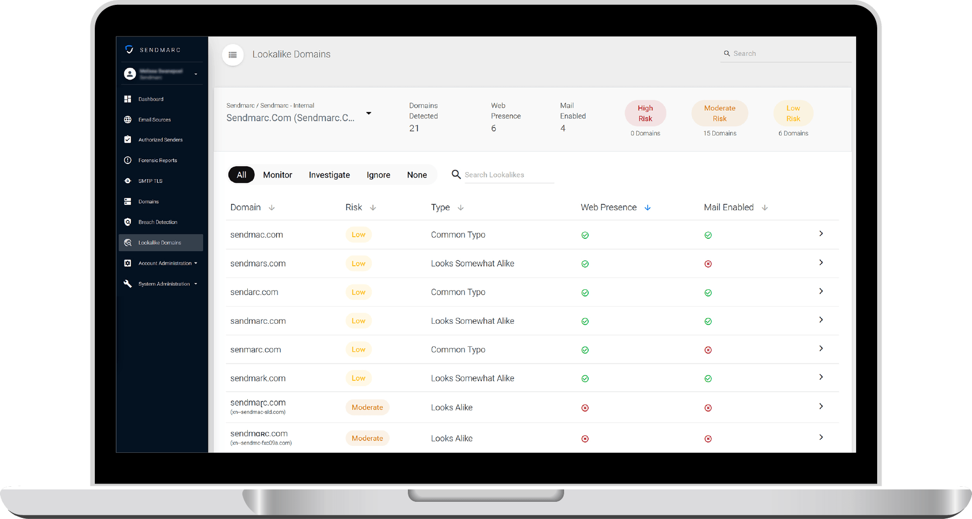Open the xn--sendmc-fxc09a.com row chevron

[x=821, y=437]
